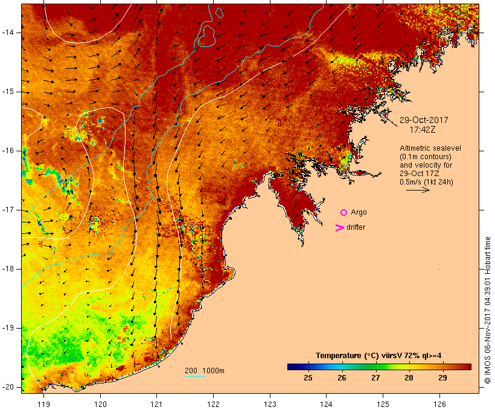Click the '-19' latitude axis label
Screen dimensions: 495x410
(x=8, y=328)
